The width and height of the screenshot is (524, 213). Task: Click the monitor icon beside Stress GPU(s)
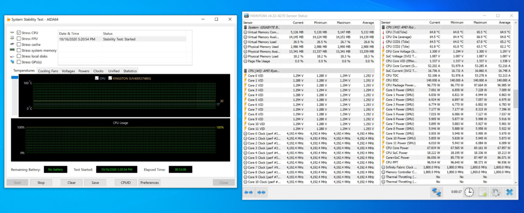[x=13, y=62]
